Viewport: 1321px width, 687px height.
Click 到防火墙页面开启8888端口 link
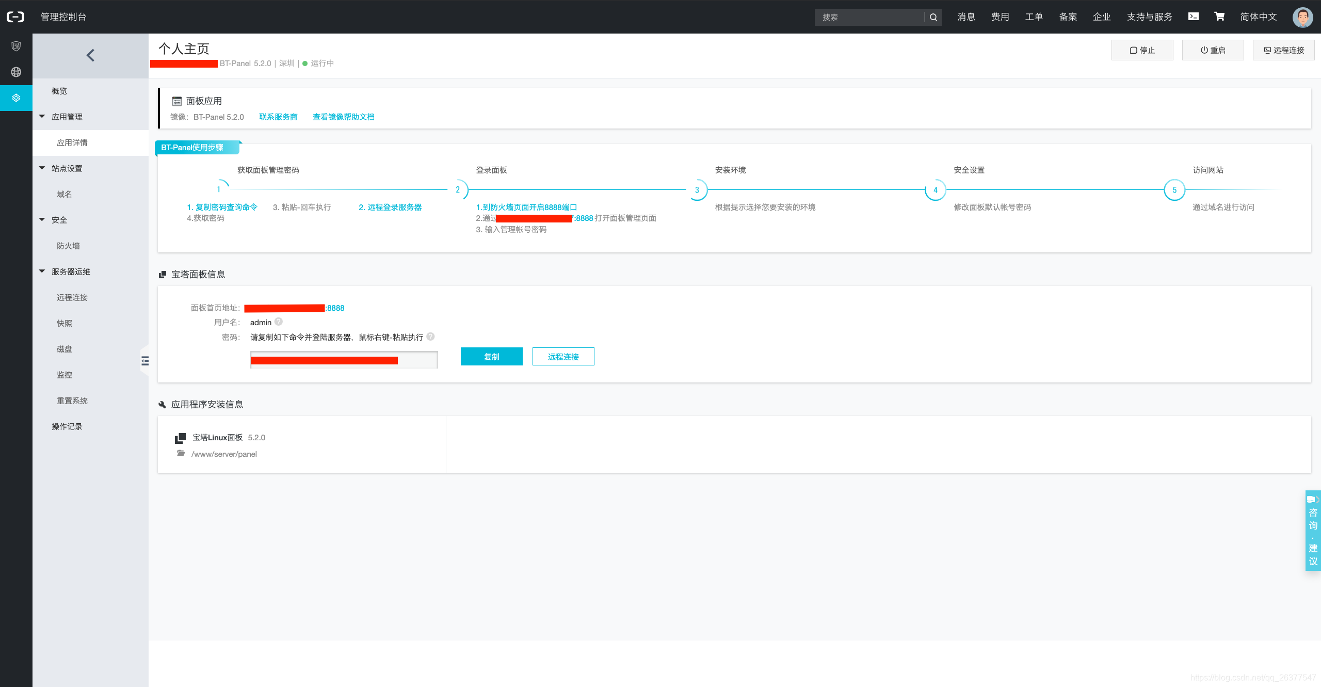526,207
